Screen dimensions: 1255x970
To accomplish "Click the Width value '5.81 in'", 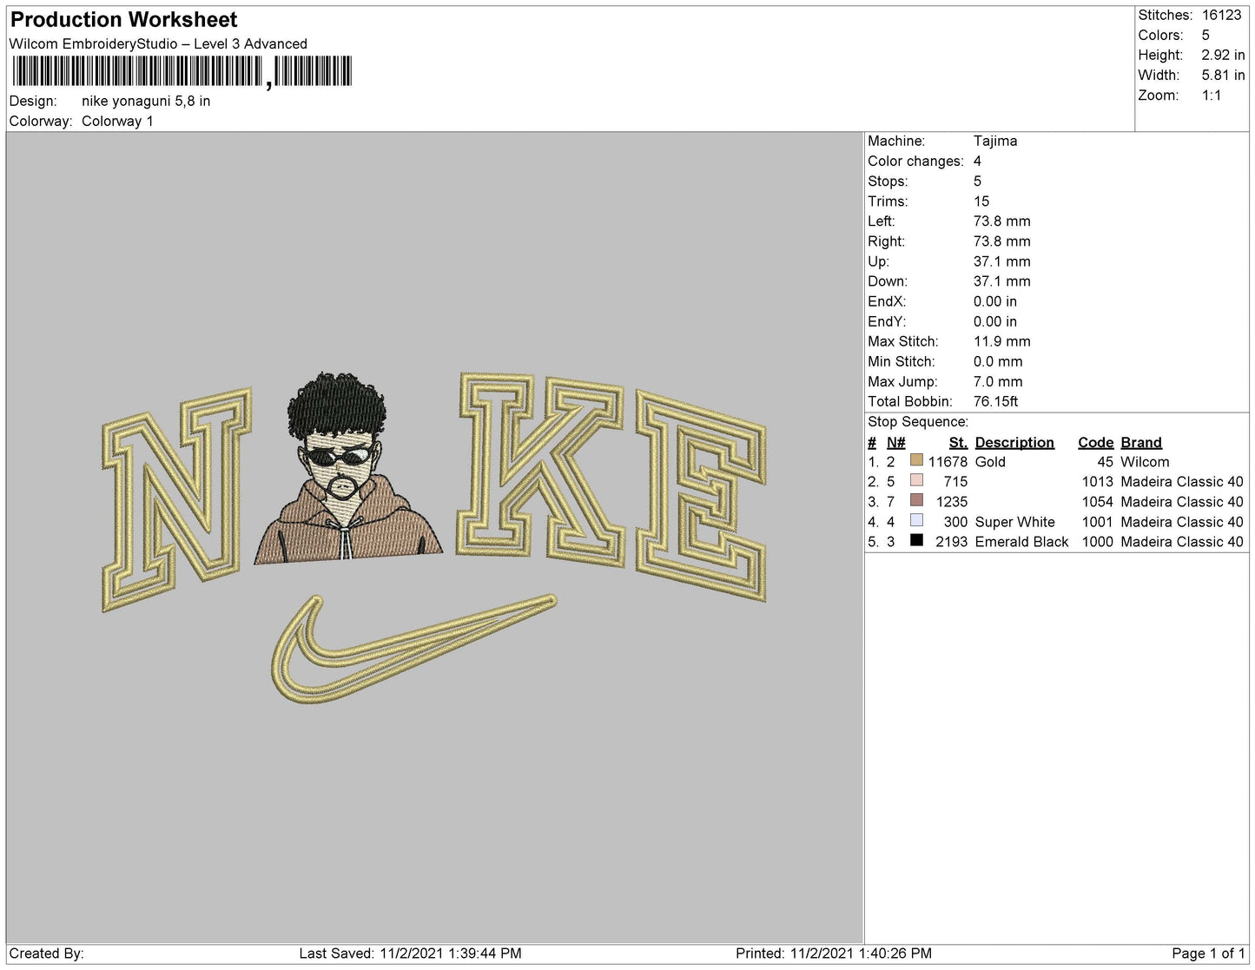I will tap(1224, 76).
